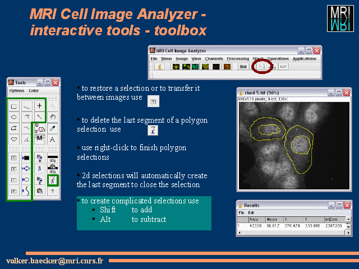Open the red and green cells thumbnail

click(186, 67)
